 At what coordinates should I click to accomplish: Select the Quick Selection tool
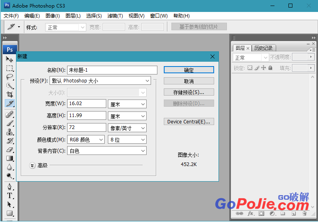[9, 86]
